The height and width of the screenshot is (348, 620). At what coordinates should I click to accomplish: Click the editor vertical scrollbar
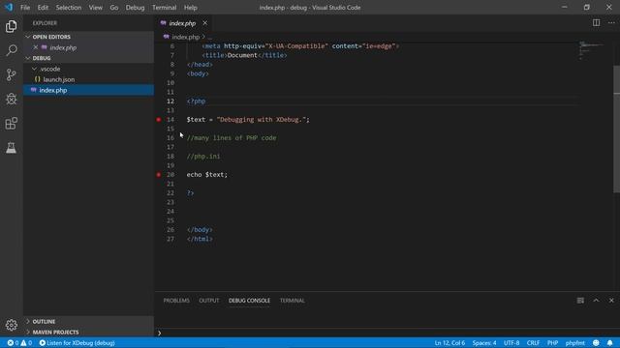point(616,129)
